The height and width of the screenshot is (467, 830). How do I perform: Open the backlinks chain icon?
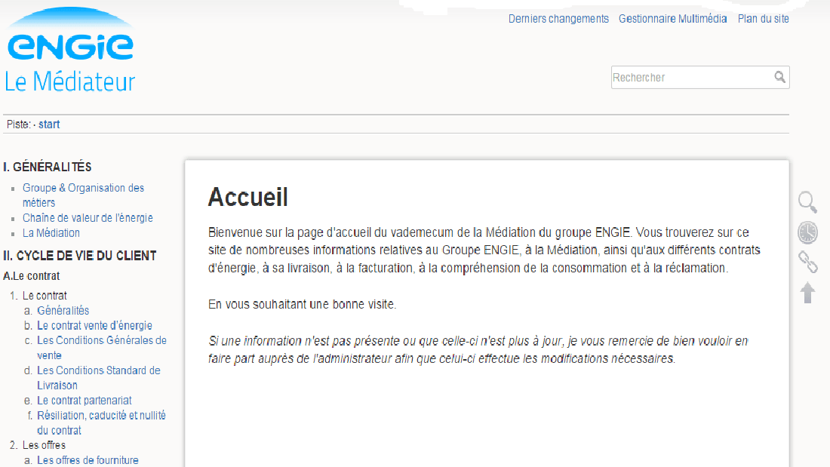point(807,262)
